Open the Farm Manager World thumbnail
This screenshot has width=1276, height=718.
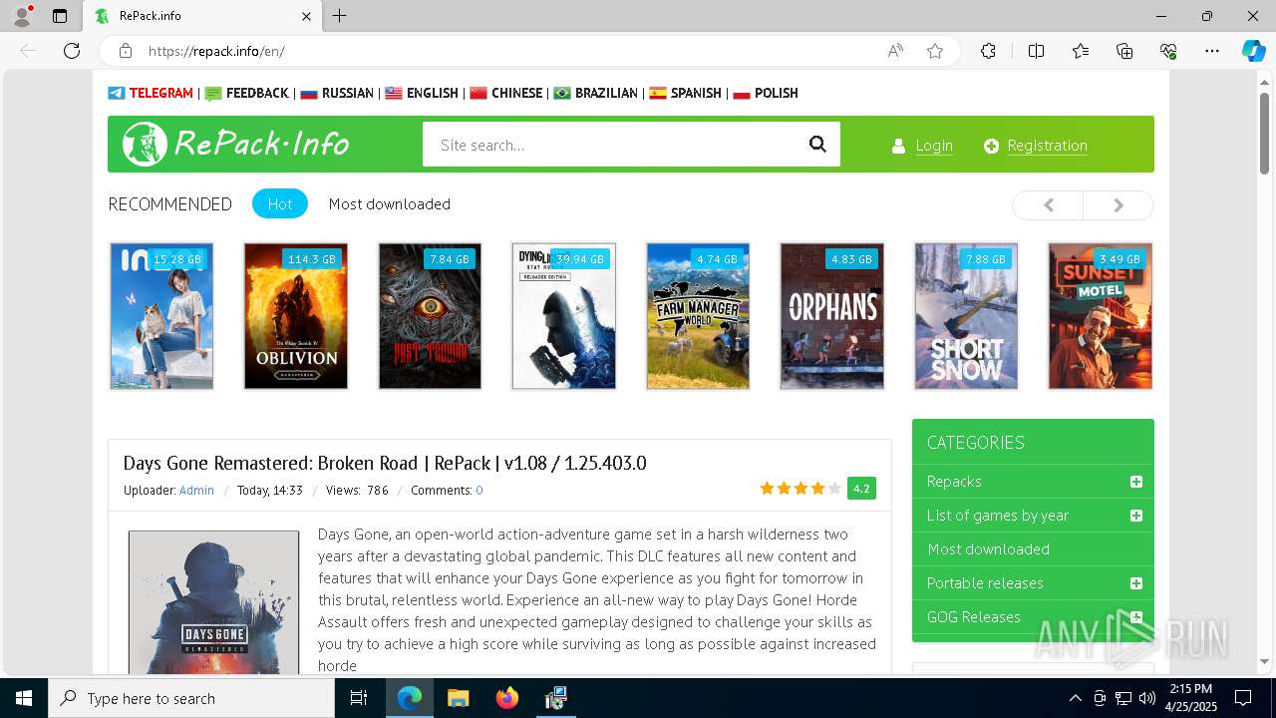[698, 316]
